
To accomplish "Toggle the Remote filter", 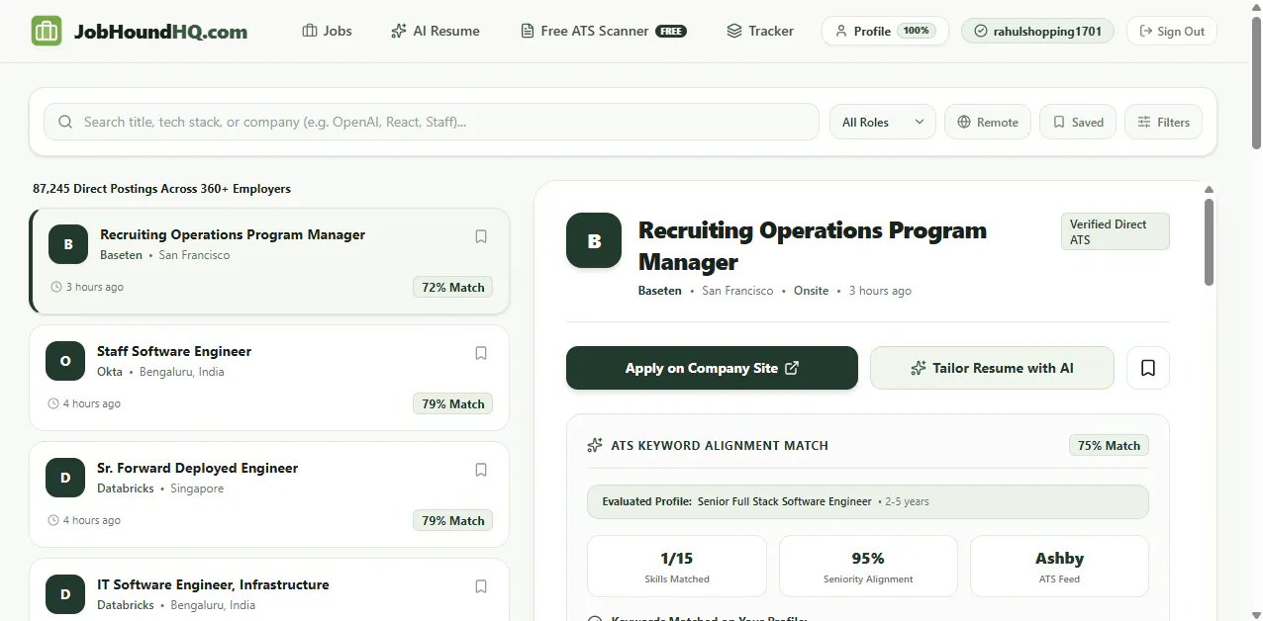I will click(988, 122).
